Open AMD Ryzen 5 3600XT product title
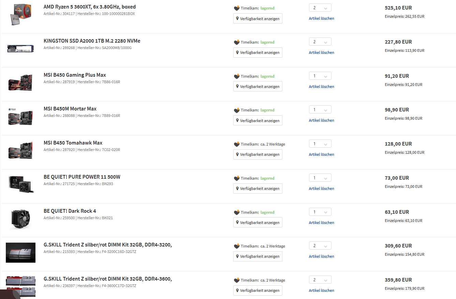The width and height of the screenshot is (456, 299). [x=90, y=7]
